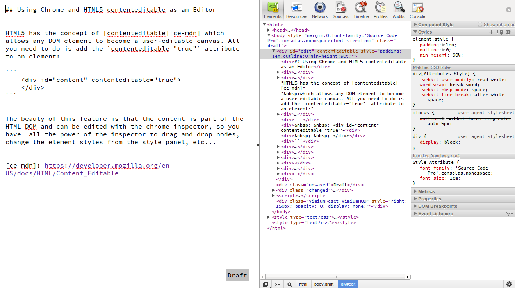Open Styles gear options menu
This screenshot has width=515, height=288.
[x=509, y=32]
